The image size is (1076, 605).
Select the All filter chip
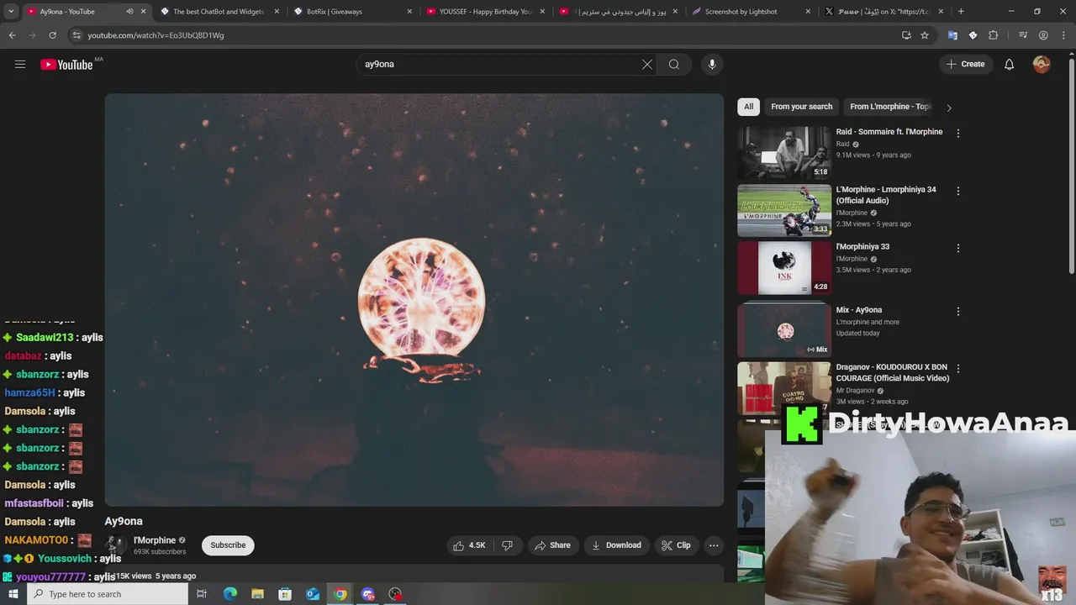[748, 107]
